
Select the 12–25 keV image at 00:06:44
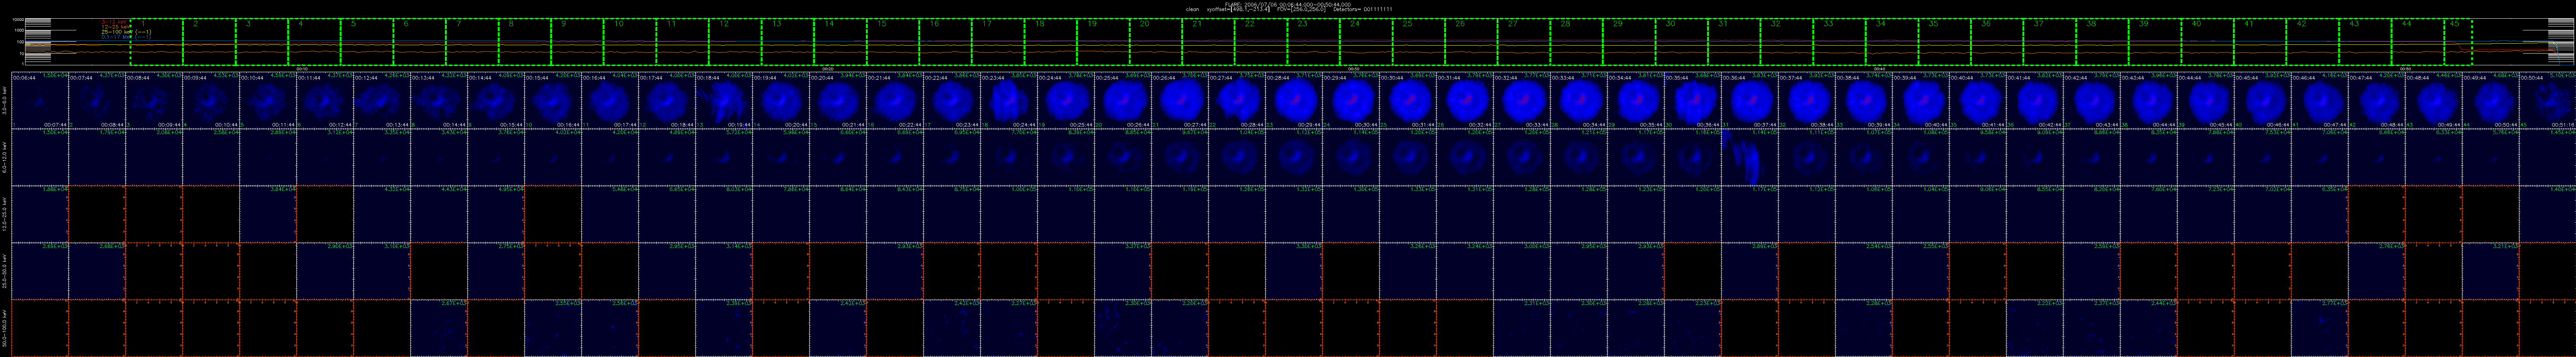(40, 214)
